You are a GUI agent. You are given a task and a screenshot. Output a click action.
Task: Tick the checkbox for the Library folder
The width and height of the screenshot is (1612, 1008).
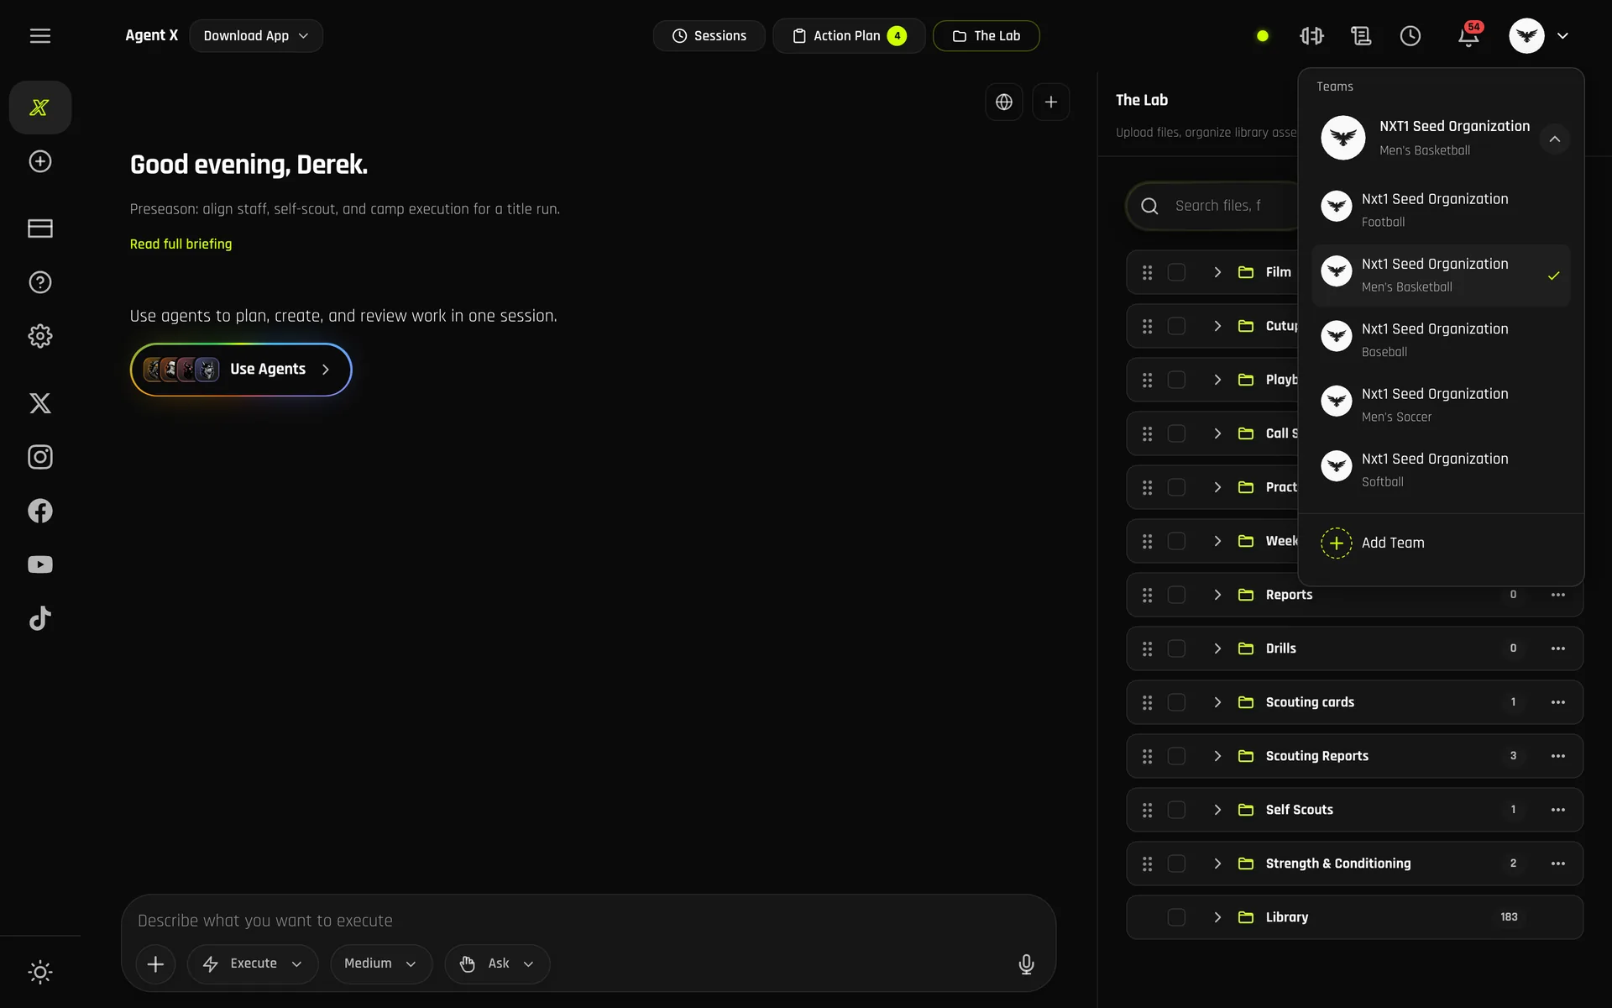click(x=1177, y=917)
